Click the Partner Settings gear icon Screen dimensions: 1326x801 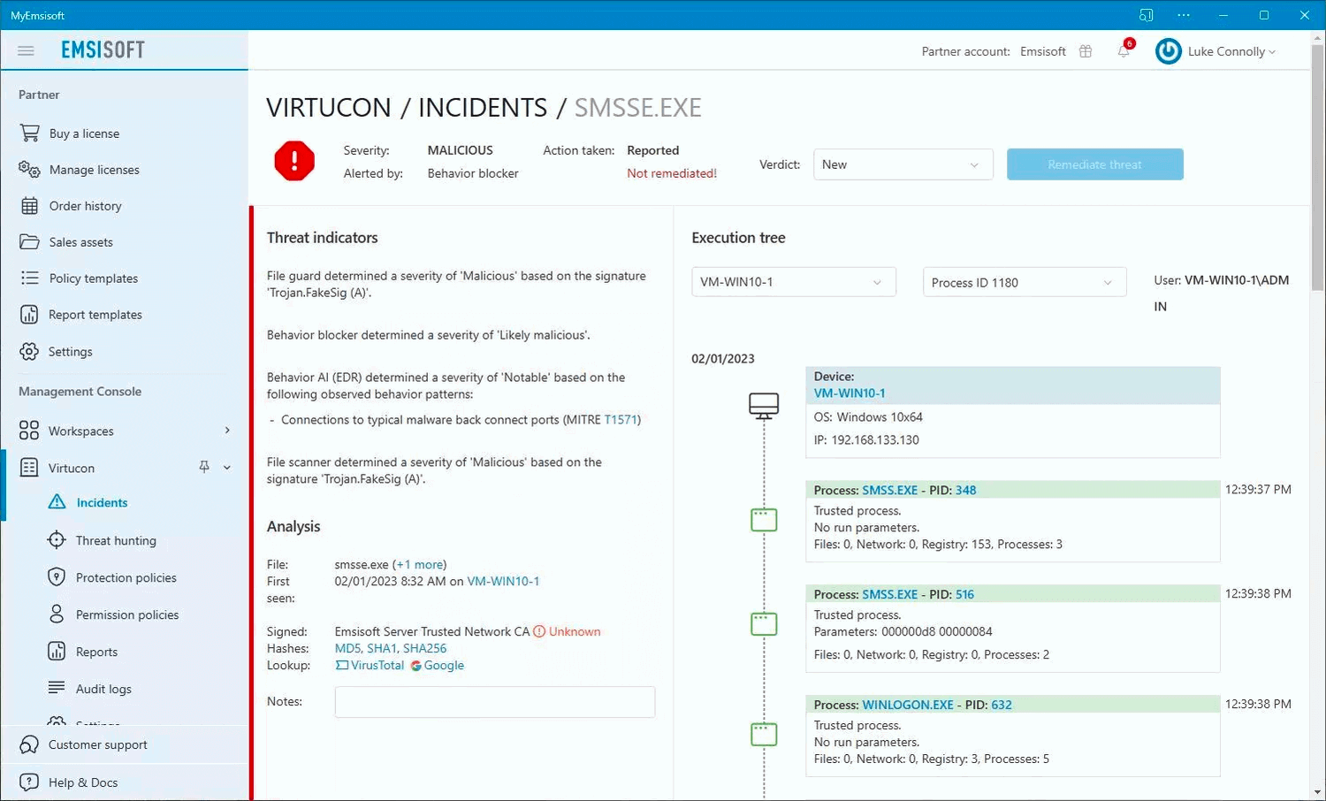click(29, 351)
